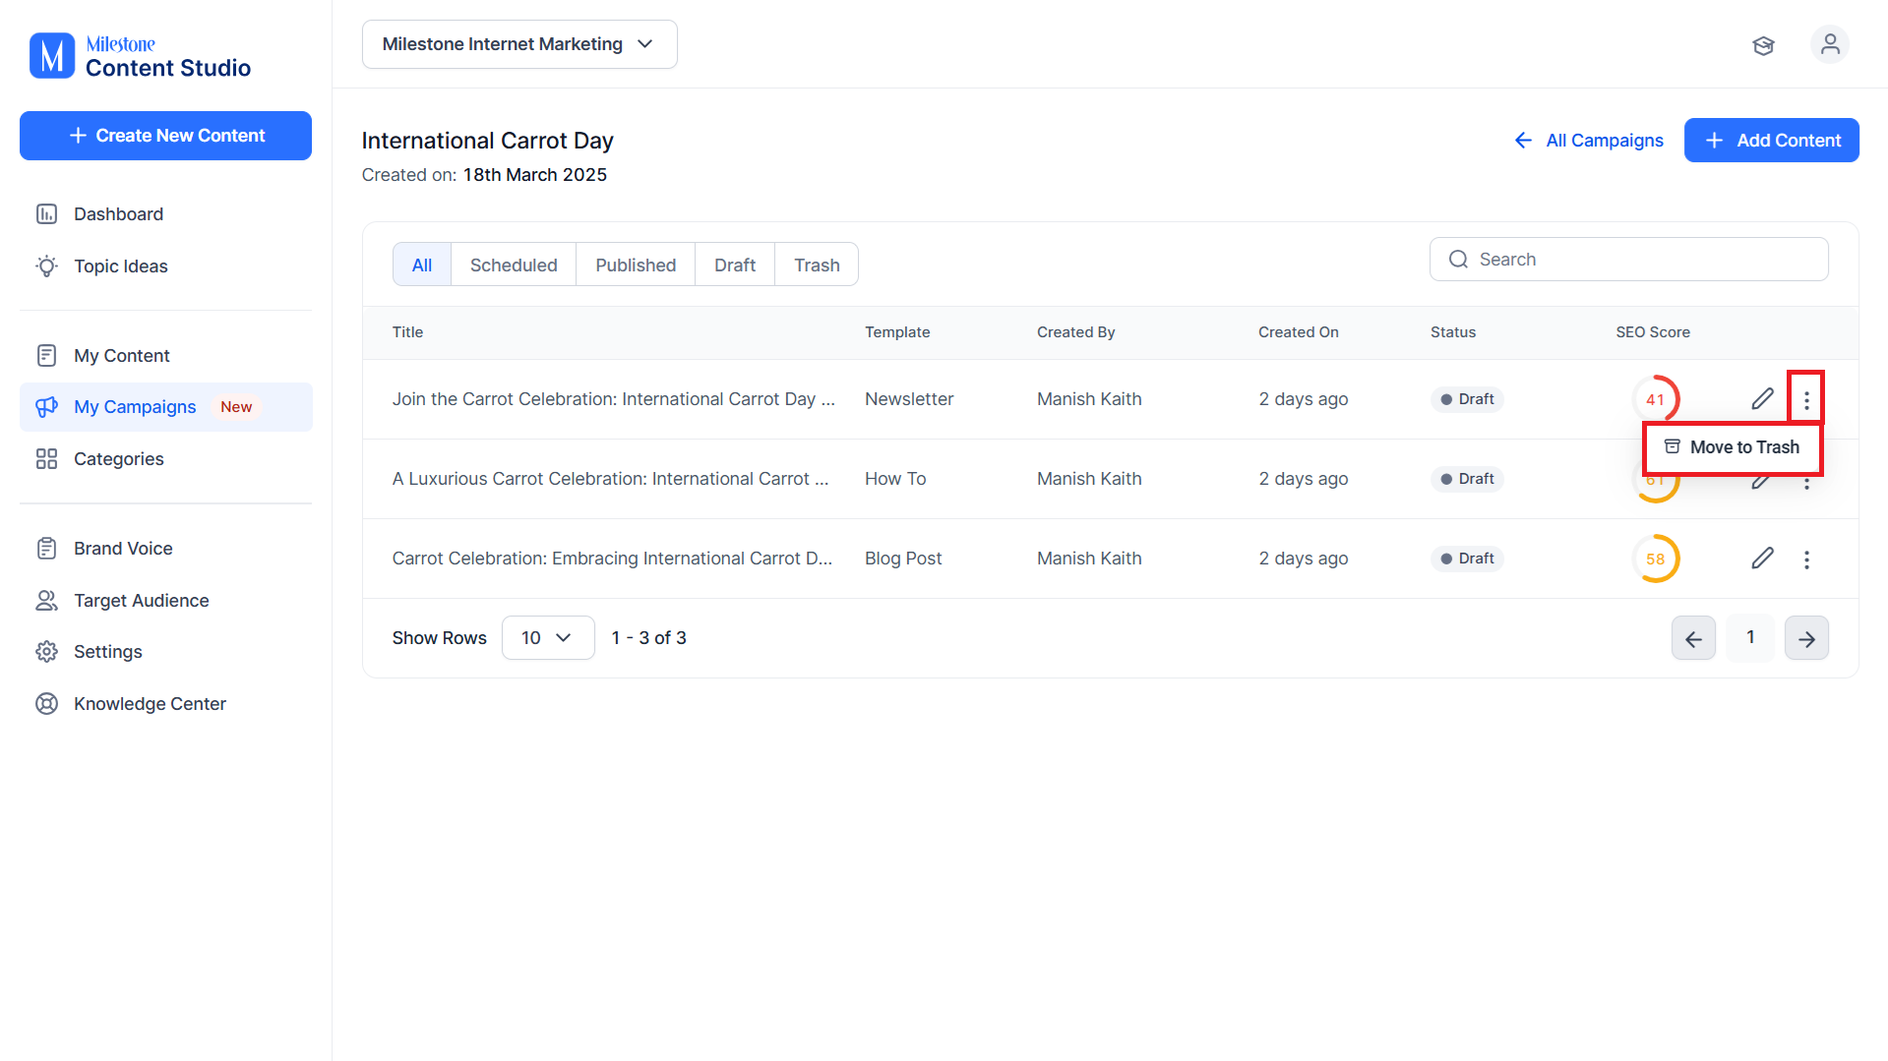Open the Show Rows count dropdown

click(548, 638)
